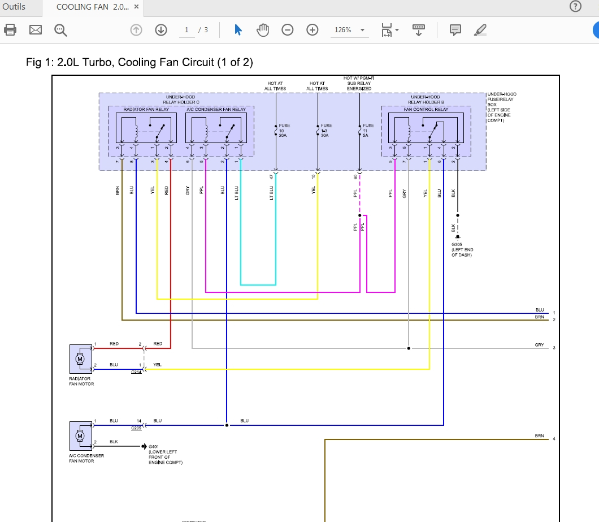Click the FUSE 11 5A label

tap(368, 131)
